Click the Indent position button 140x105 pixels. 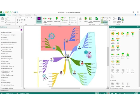click(x=113, y=85)
